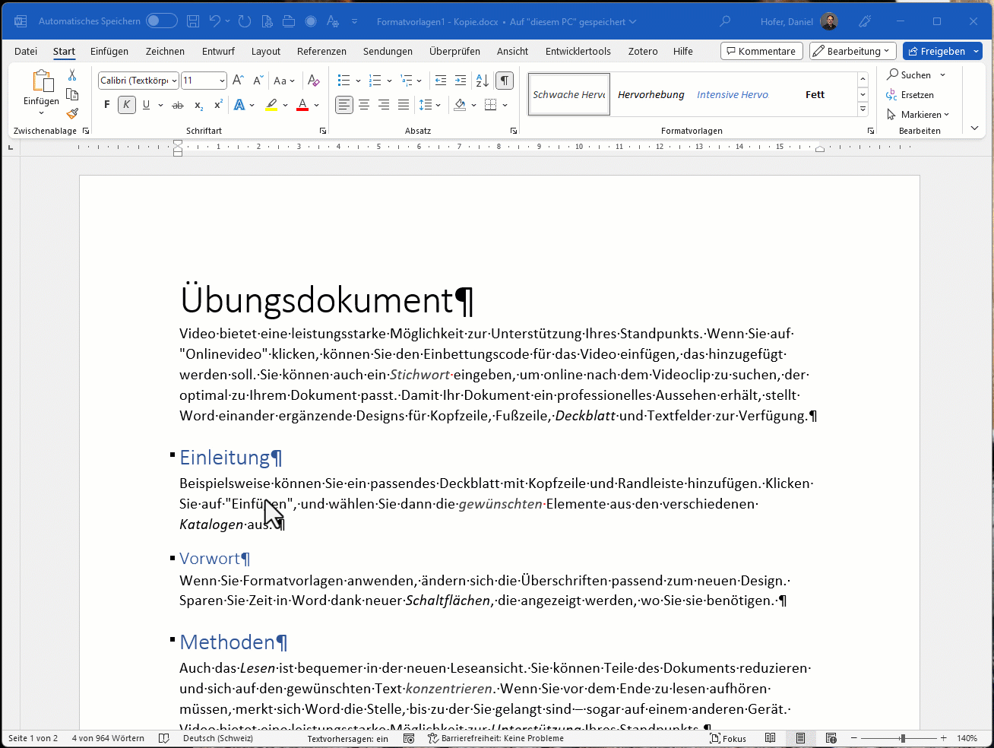Open the Einfügen ribbon tab
994x748 pixels.
pyautogui.click(x=109, y=51)
